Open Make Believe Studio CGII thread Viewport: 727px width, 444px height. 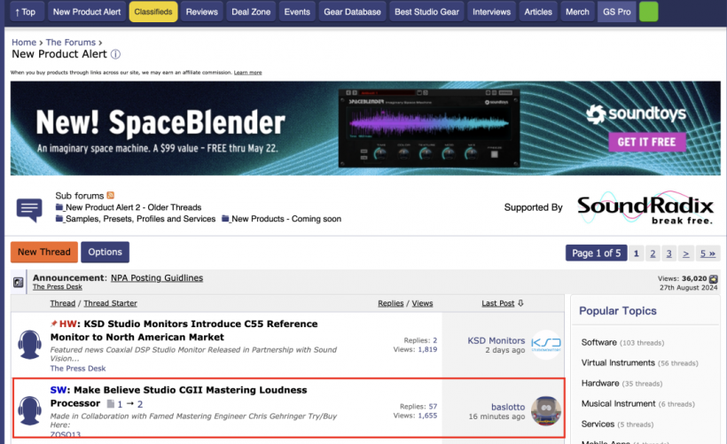pyautogui.click(x=178, y=396)
